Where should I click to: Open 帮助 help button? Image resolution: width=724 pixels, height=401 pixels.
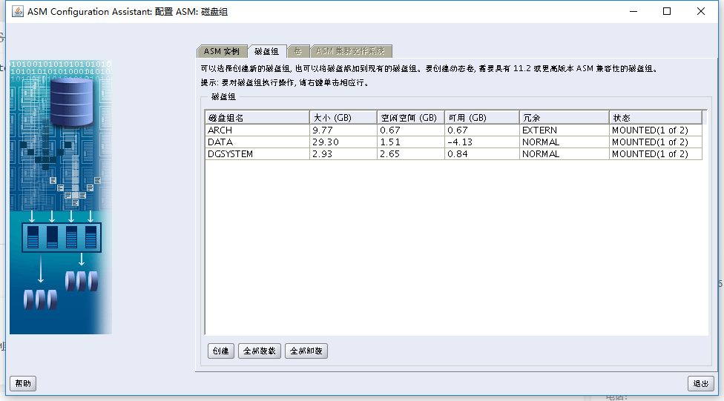(x=23, y=383)
